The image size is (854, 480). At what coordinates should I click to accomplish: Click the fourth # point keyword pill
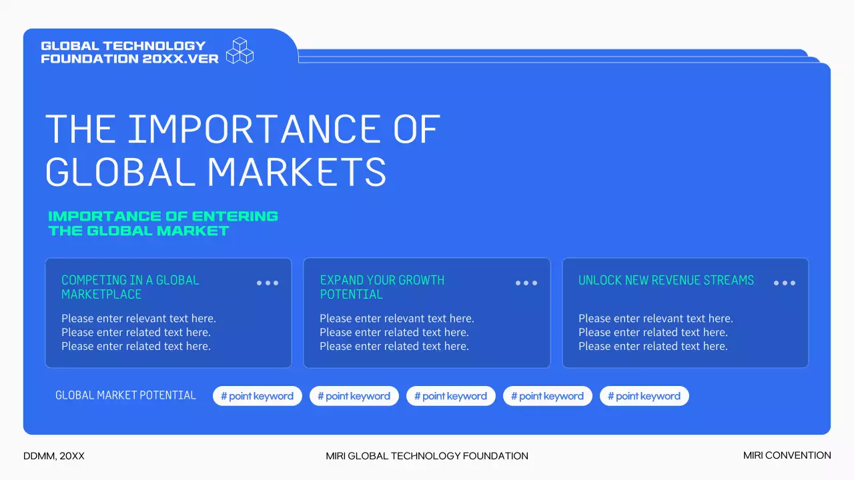click(548, 396)
